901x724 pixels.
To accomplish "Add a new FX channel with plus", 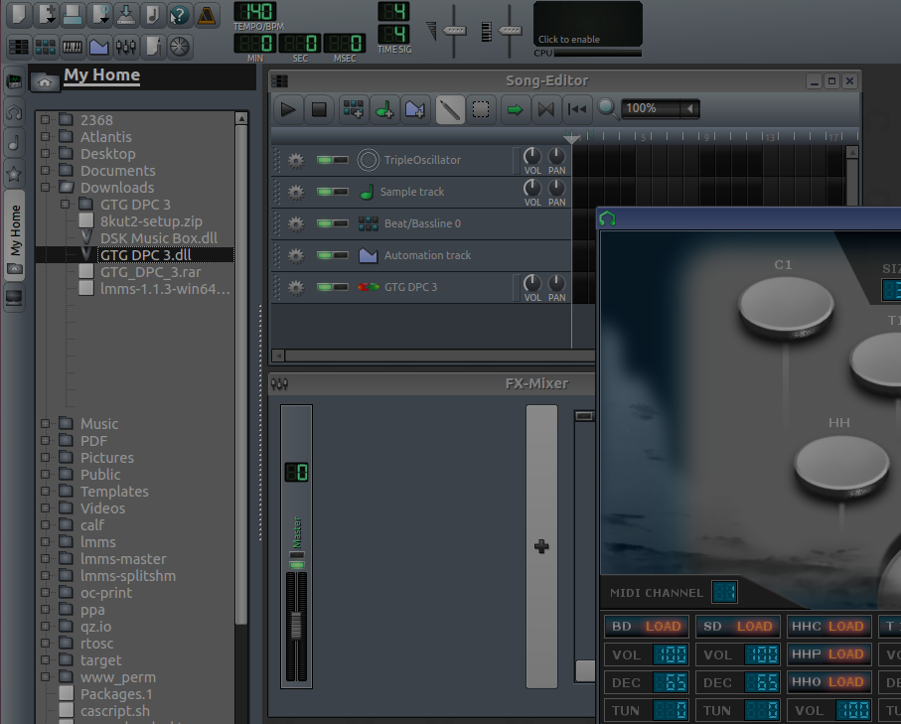I will click(x=541, y=546).
